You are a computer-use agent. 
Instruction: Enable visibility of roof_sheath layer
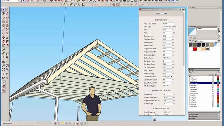[213, 83]
